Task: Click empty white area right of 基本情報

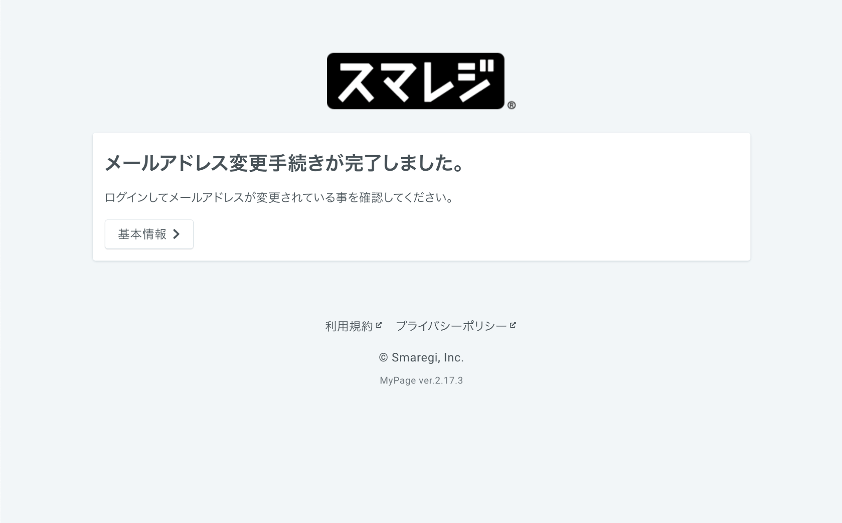Action: pyautogui.click(x=452, y=234)
